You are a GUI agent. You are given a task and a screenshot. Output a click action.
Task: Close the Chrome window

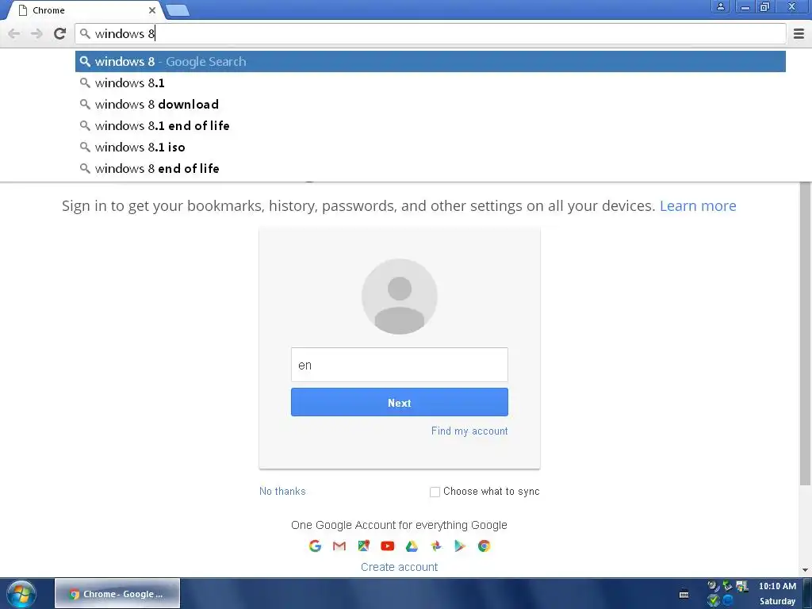[x=792, y=6]
